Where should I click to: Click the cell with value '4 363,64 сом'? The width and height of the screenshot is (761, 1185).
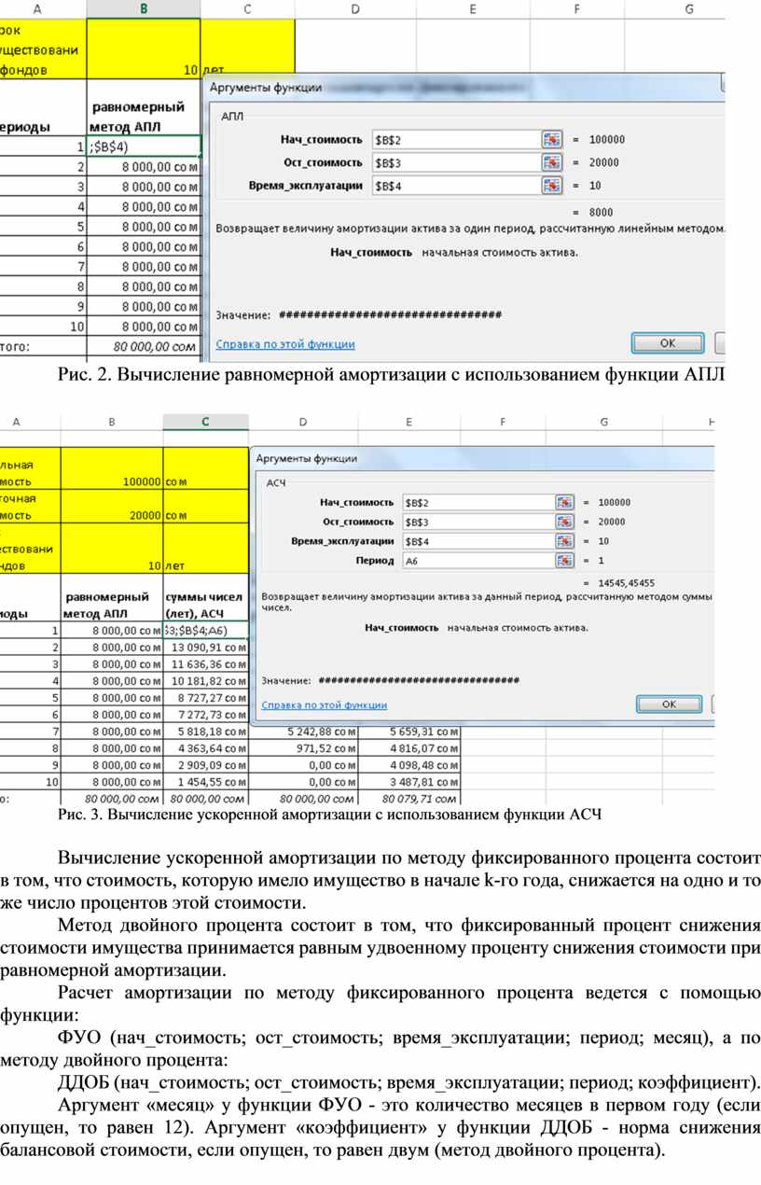click(x=205, y=747)
